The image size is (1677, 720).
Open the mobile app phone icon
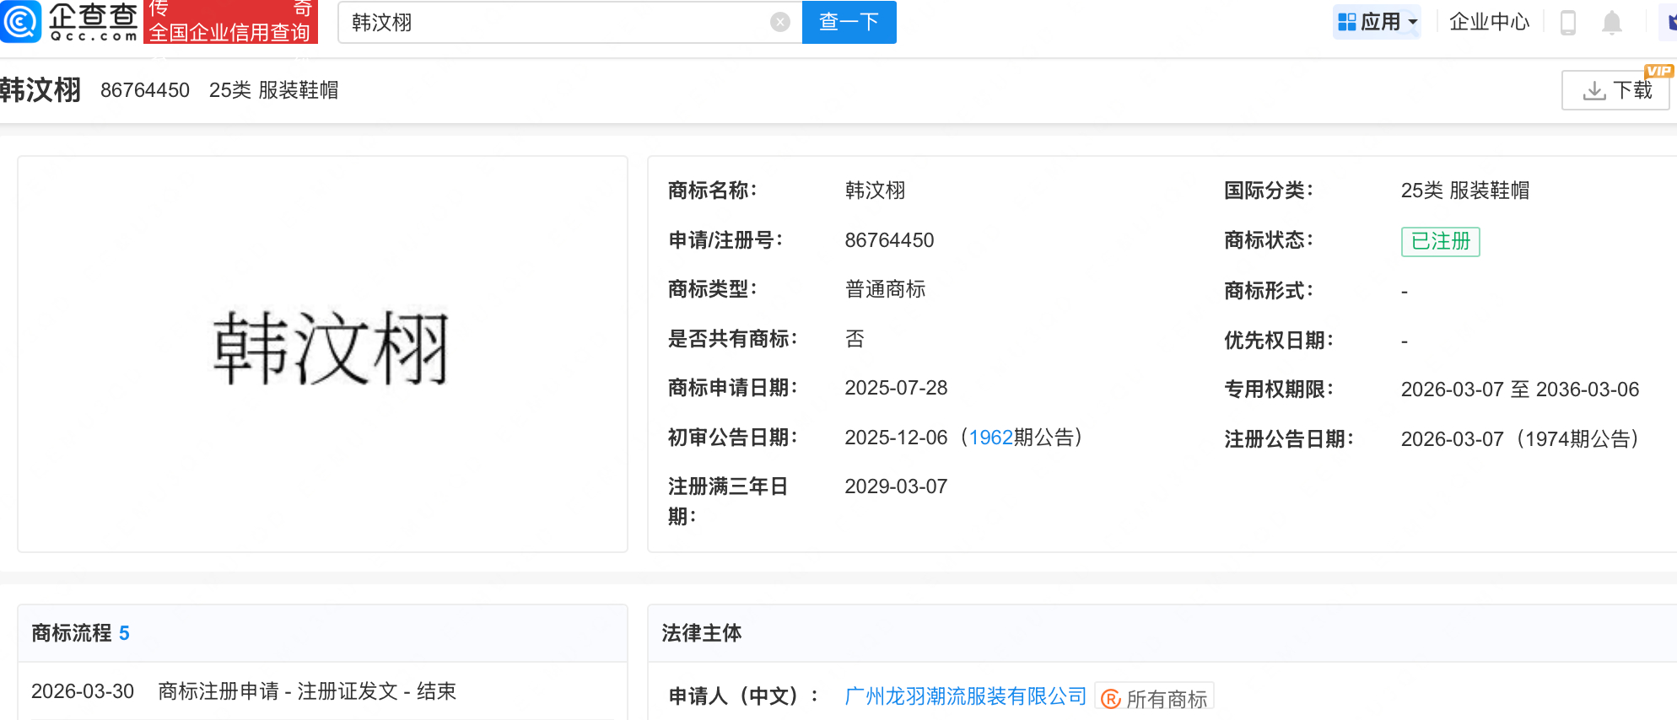point(1568,23)
